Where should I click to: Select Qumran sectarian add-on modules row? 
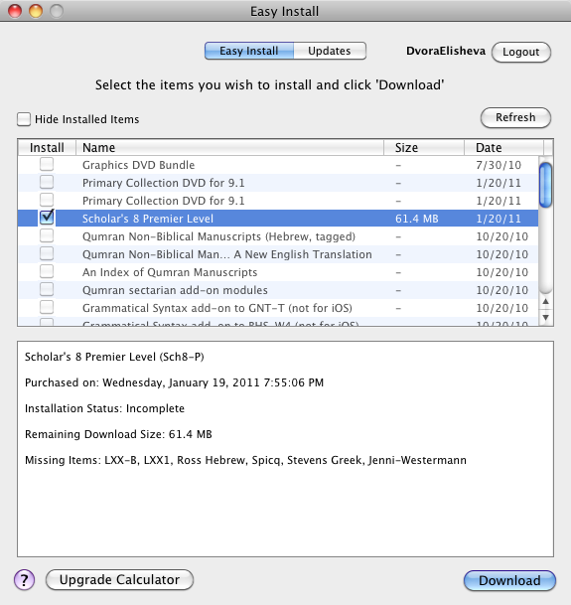pos(278,290)
